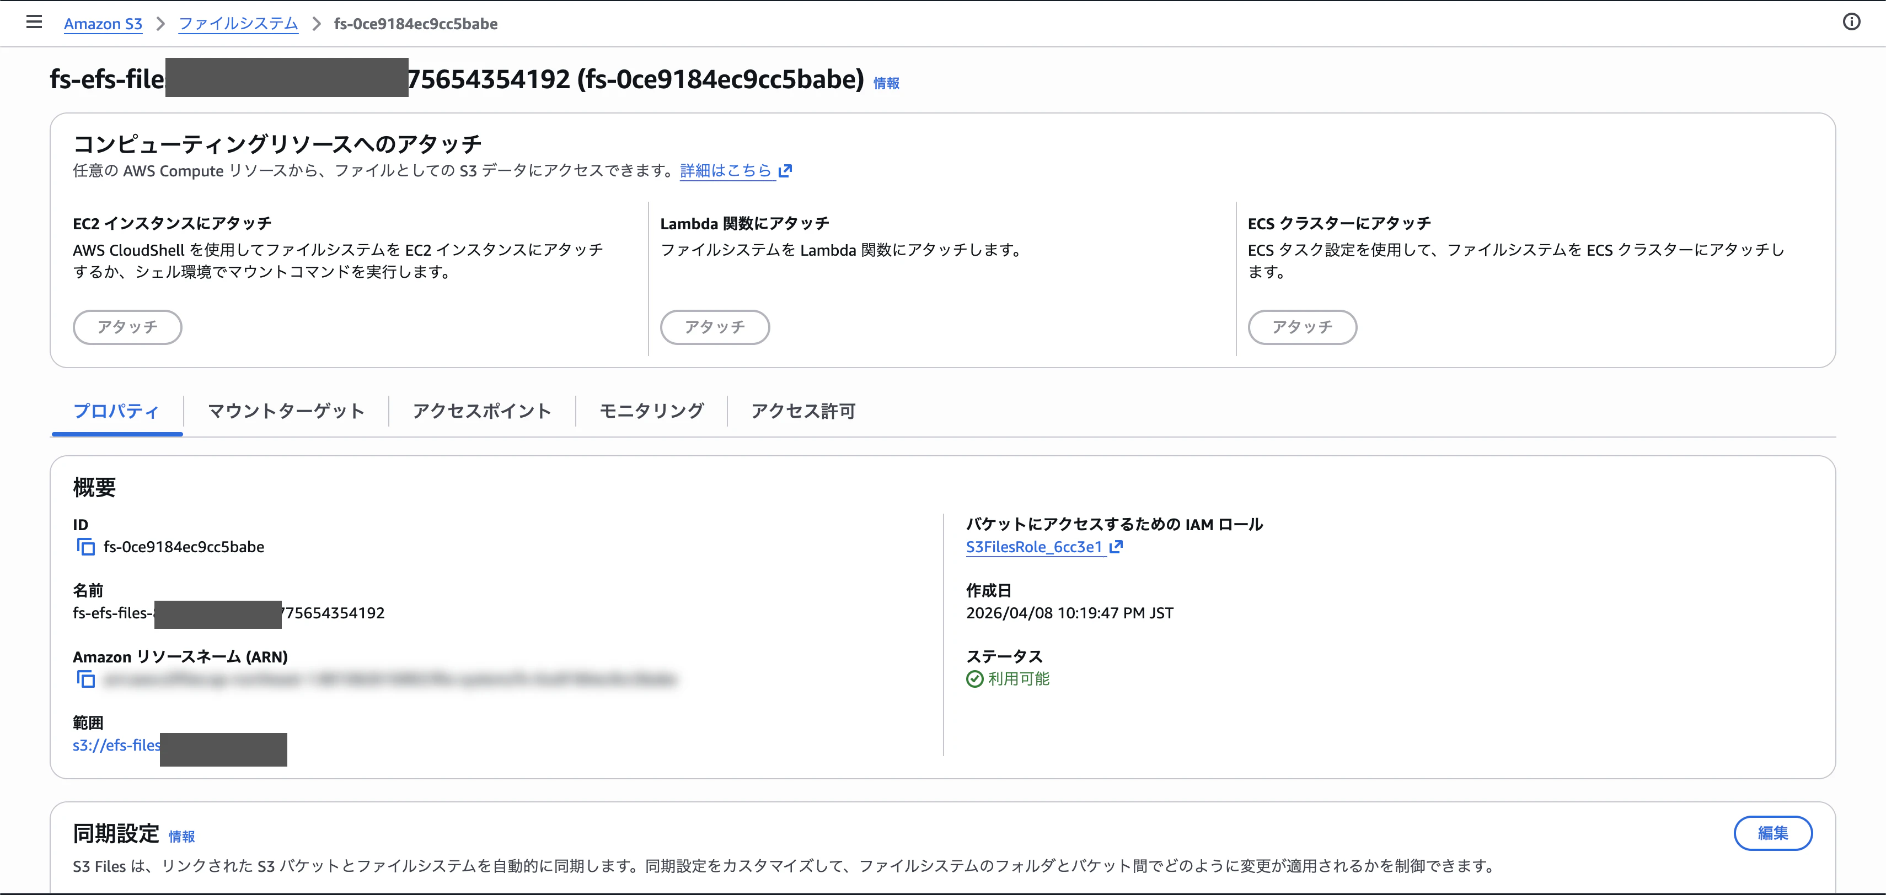Open the アクセス許可 tab
1886x895 pixels.
pos(803,411)
